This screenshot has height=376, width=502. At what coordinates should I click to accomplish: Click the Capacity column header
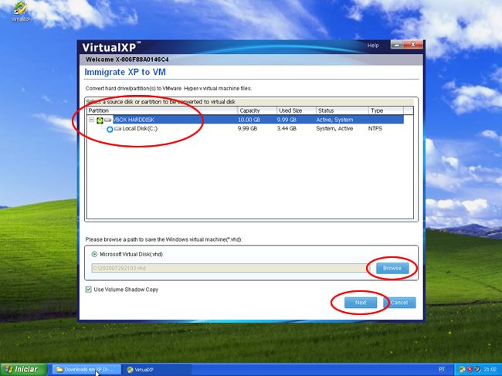coord(256,110)
